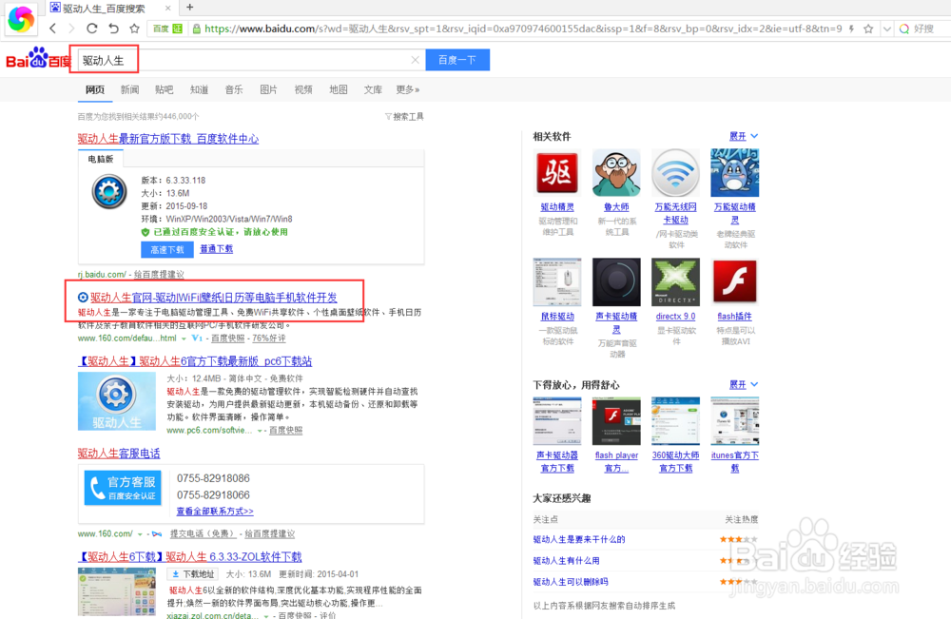Image resolution: width=951 pixels, height=619 pixels.
Task: Click the Baidu logo
Action: [x=38, y=58]
